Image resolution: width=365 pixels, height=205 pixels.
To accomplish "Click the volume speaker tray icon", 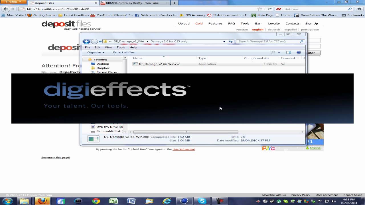I will 333,201.
